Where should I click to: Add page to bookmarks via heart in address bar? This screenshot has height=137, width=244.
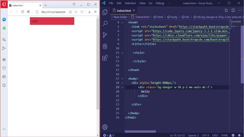pos(82,12)
